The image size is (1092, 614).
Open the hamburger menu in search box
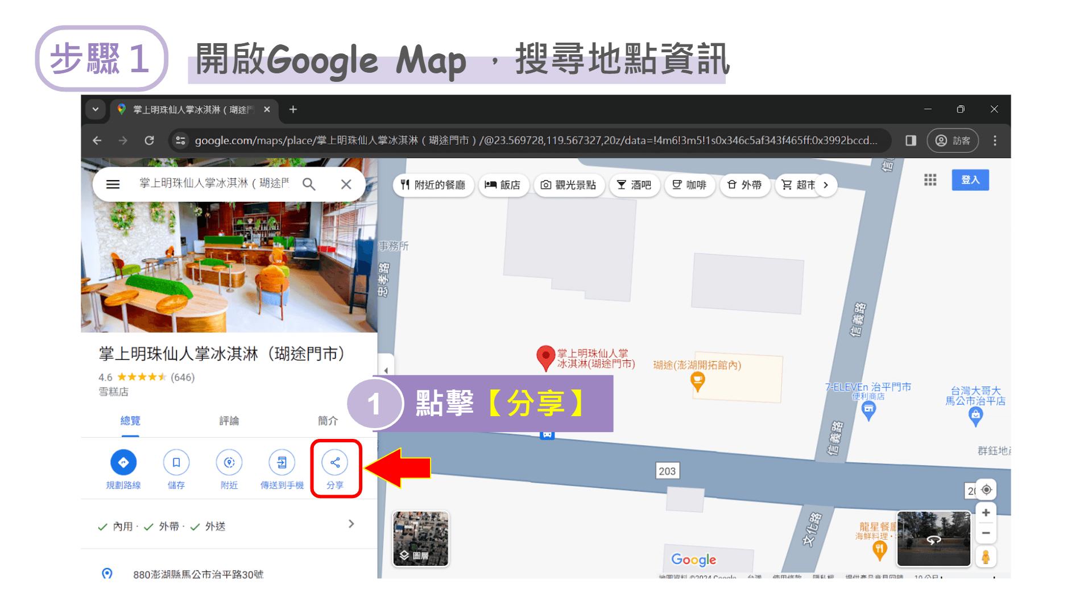tap(113, 184)
